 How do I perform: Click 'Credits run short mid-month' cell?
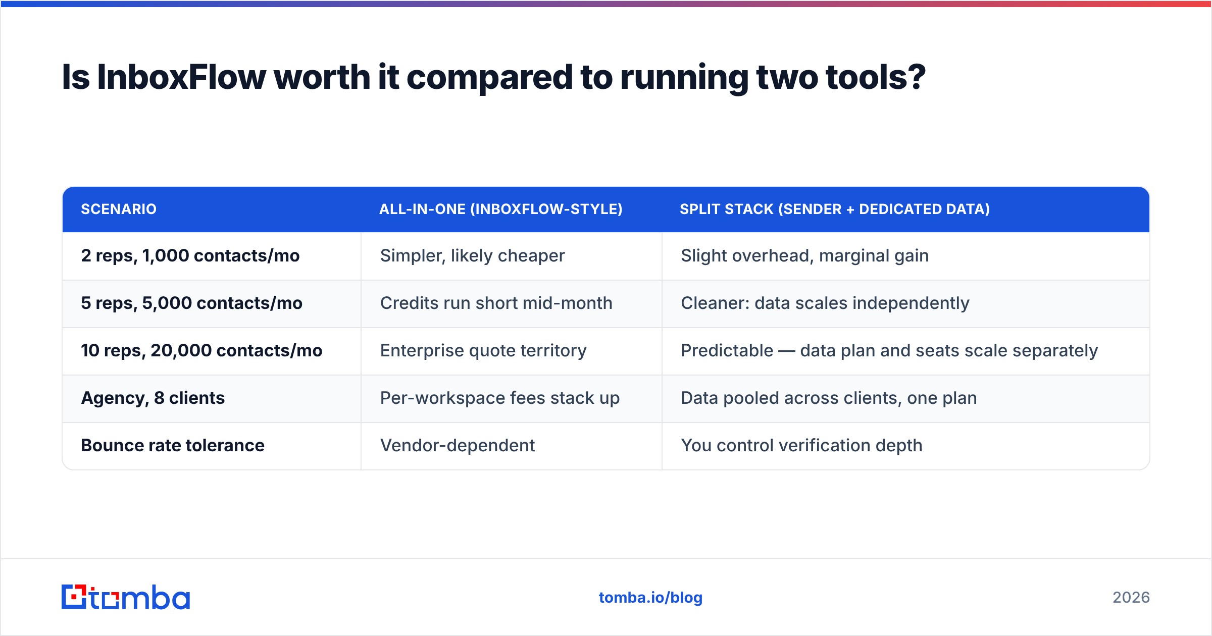point(512,303)
